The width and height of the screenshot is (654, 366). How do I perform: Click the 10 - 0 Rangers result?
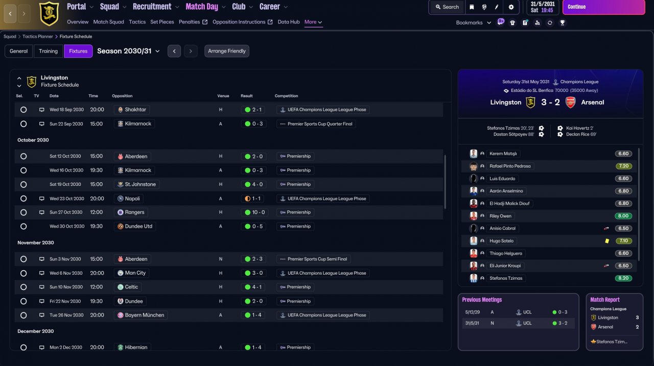pos(254,212)
